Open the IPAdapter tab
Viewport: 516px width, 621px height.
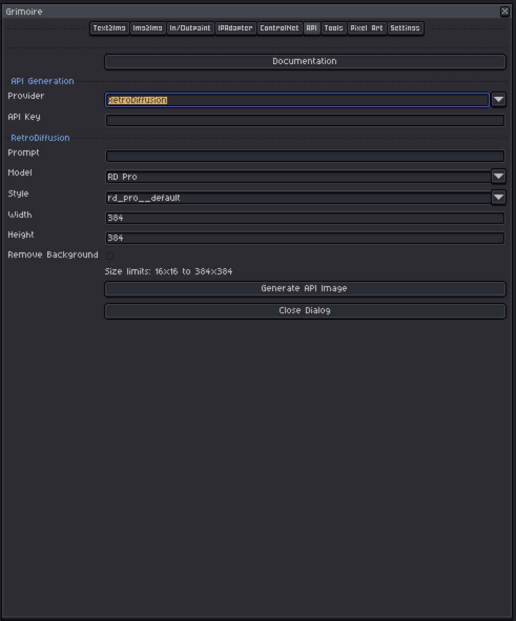click(235, 28)
